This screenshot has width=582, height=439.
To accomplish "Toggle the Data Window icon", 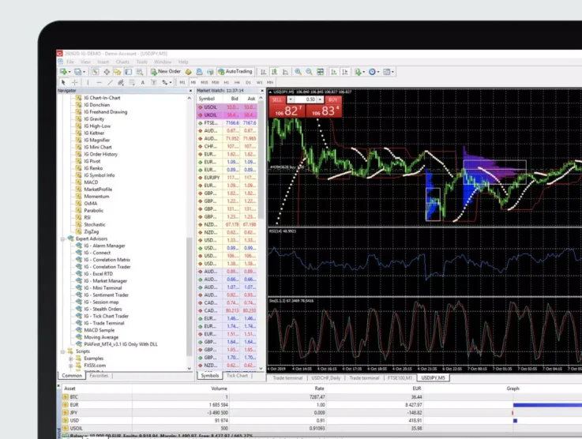I will coord(107,72).
